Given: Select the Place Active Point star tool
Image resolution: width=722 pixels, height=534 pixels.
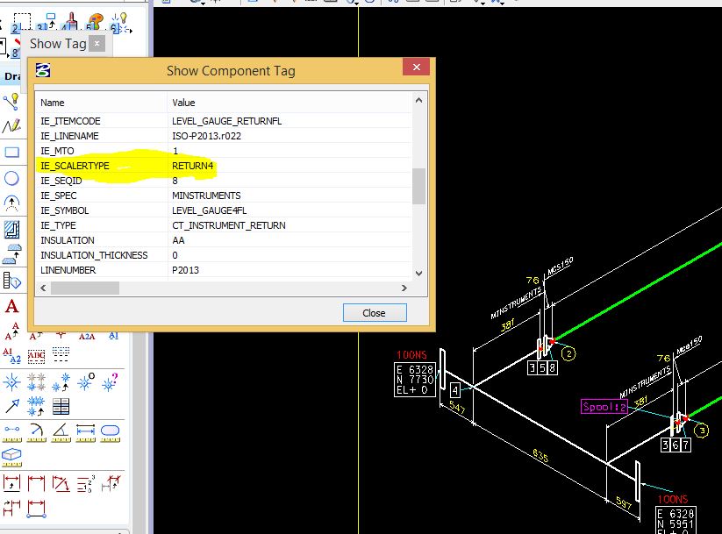Looking at the screenshot, I should 11,382.
